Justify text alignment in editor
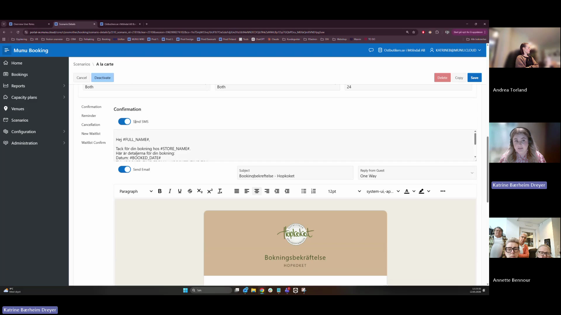The height and width of the screenshot is (315, 561). 237,191
